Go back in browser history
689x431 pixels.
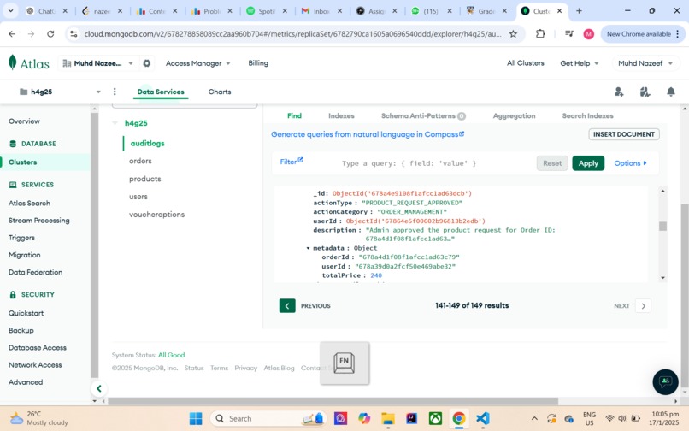(x=12, y=34)
